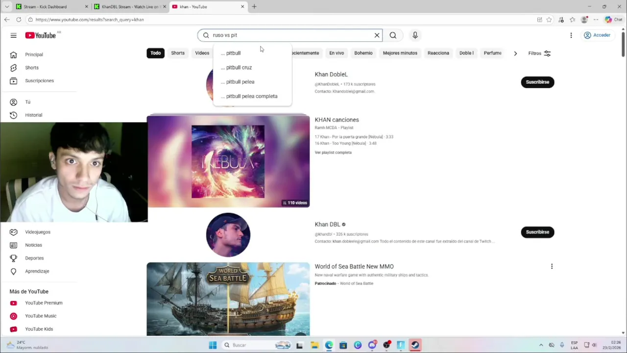
Task: Click inside the YouTube search input field
Action: pos(290,35)
